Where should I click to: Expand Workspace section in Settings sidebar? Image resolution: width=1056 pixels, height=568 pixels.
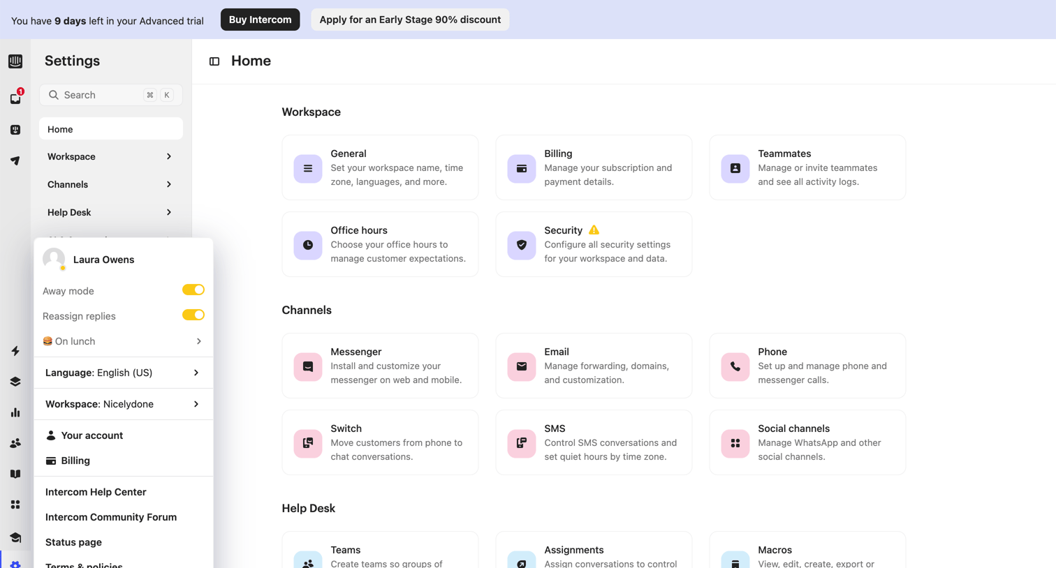point(111,156)
